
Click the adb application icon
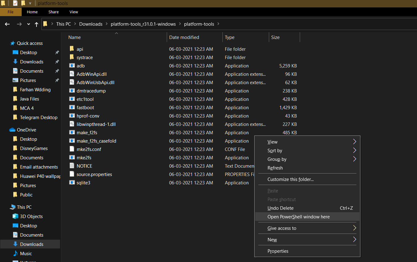(72, 66)
